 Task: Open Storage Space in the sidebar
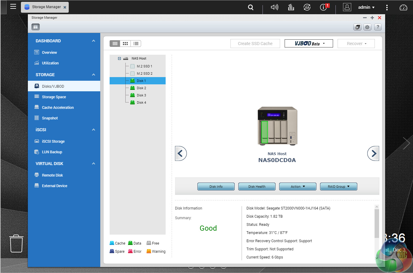click(x=54, y=97)
